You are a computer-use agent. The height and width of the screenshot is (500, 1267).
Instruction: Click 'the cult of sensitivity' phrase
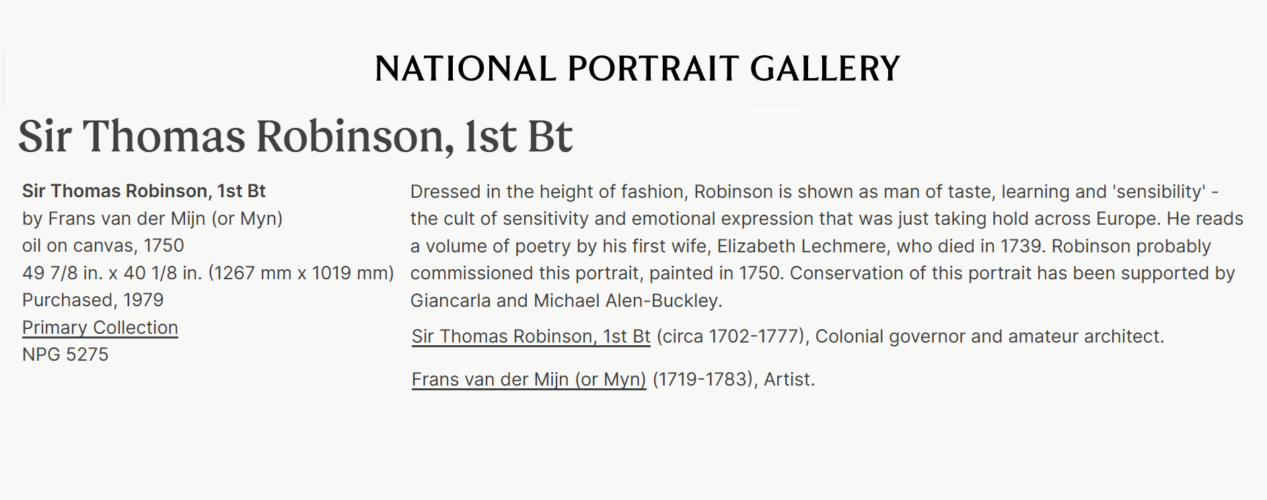tap(499, 219)
